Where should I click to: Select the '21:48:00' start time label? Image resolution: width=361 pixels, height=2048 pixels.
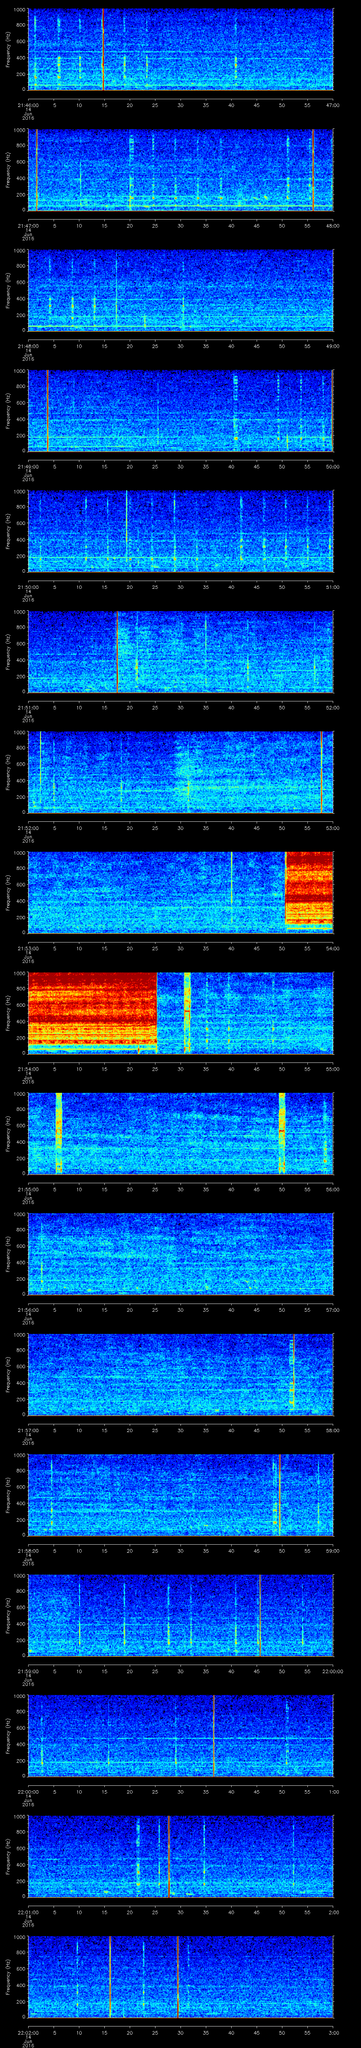(28, 346)
